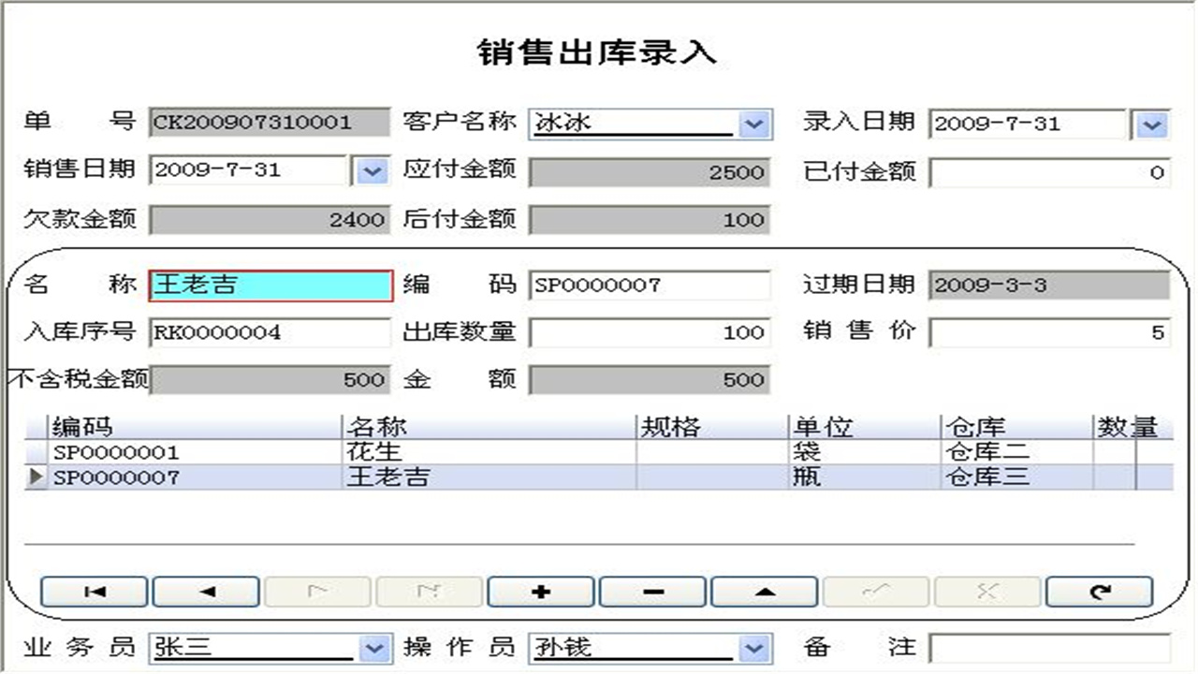Viewport: 1198px width, 674px height.
Task: Open the 销售日期 date picker dropdown
Action: [374, 170]
